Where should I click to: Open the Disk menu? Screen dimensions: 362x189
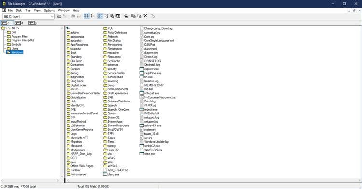[x=19, y=10]
